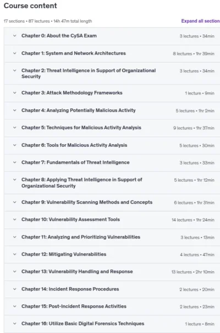220x333 pixels.
Task: Click the chevron beside Chapter 1
Action: click(x=15, y=54)
